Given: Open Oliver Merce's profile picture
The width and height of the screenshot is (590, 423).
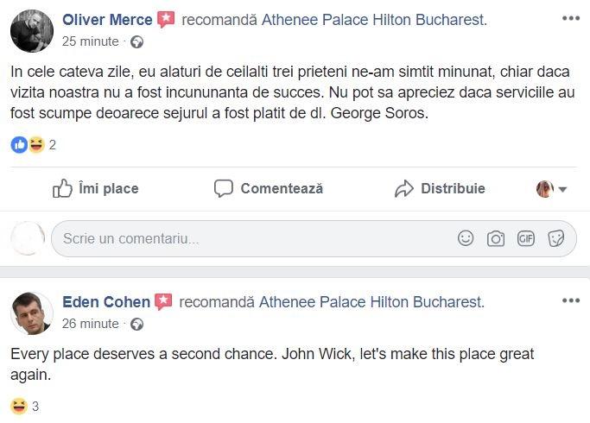Looking at the screenshot, I should click(x=32, y=31).
